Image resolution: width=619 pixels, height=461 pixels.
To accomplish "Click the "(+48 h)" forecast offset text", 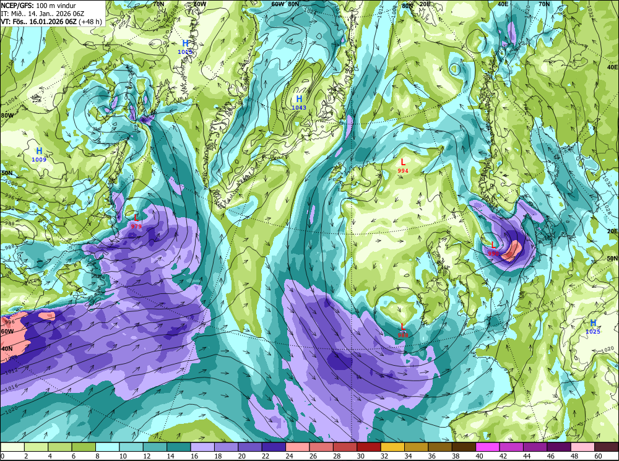I will tap(90, 21).
